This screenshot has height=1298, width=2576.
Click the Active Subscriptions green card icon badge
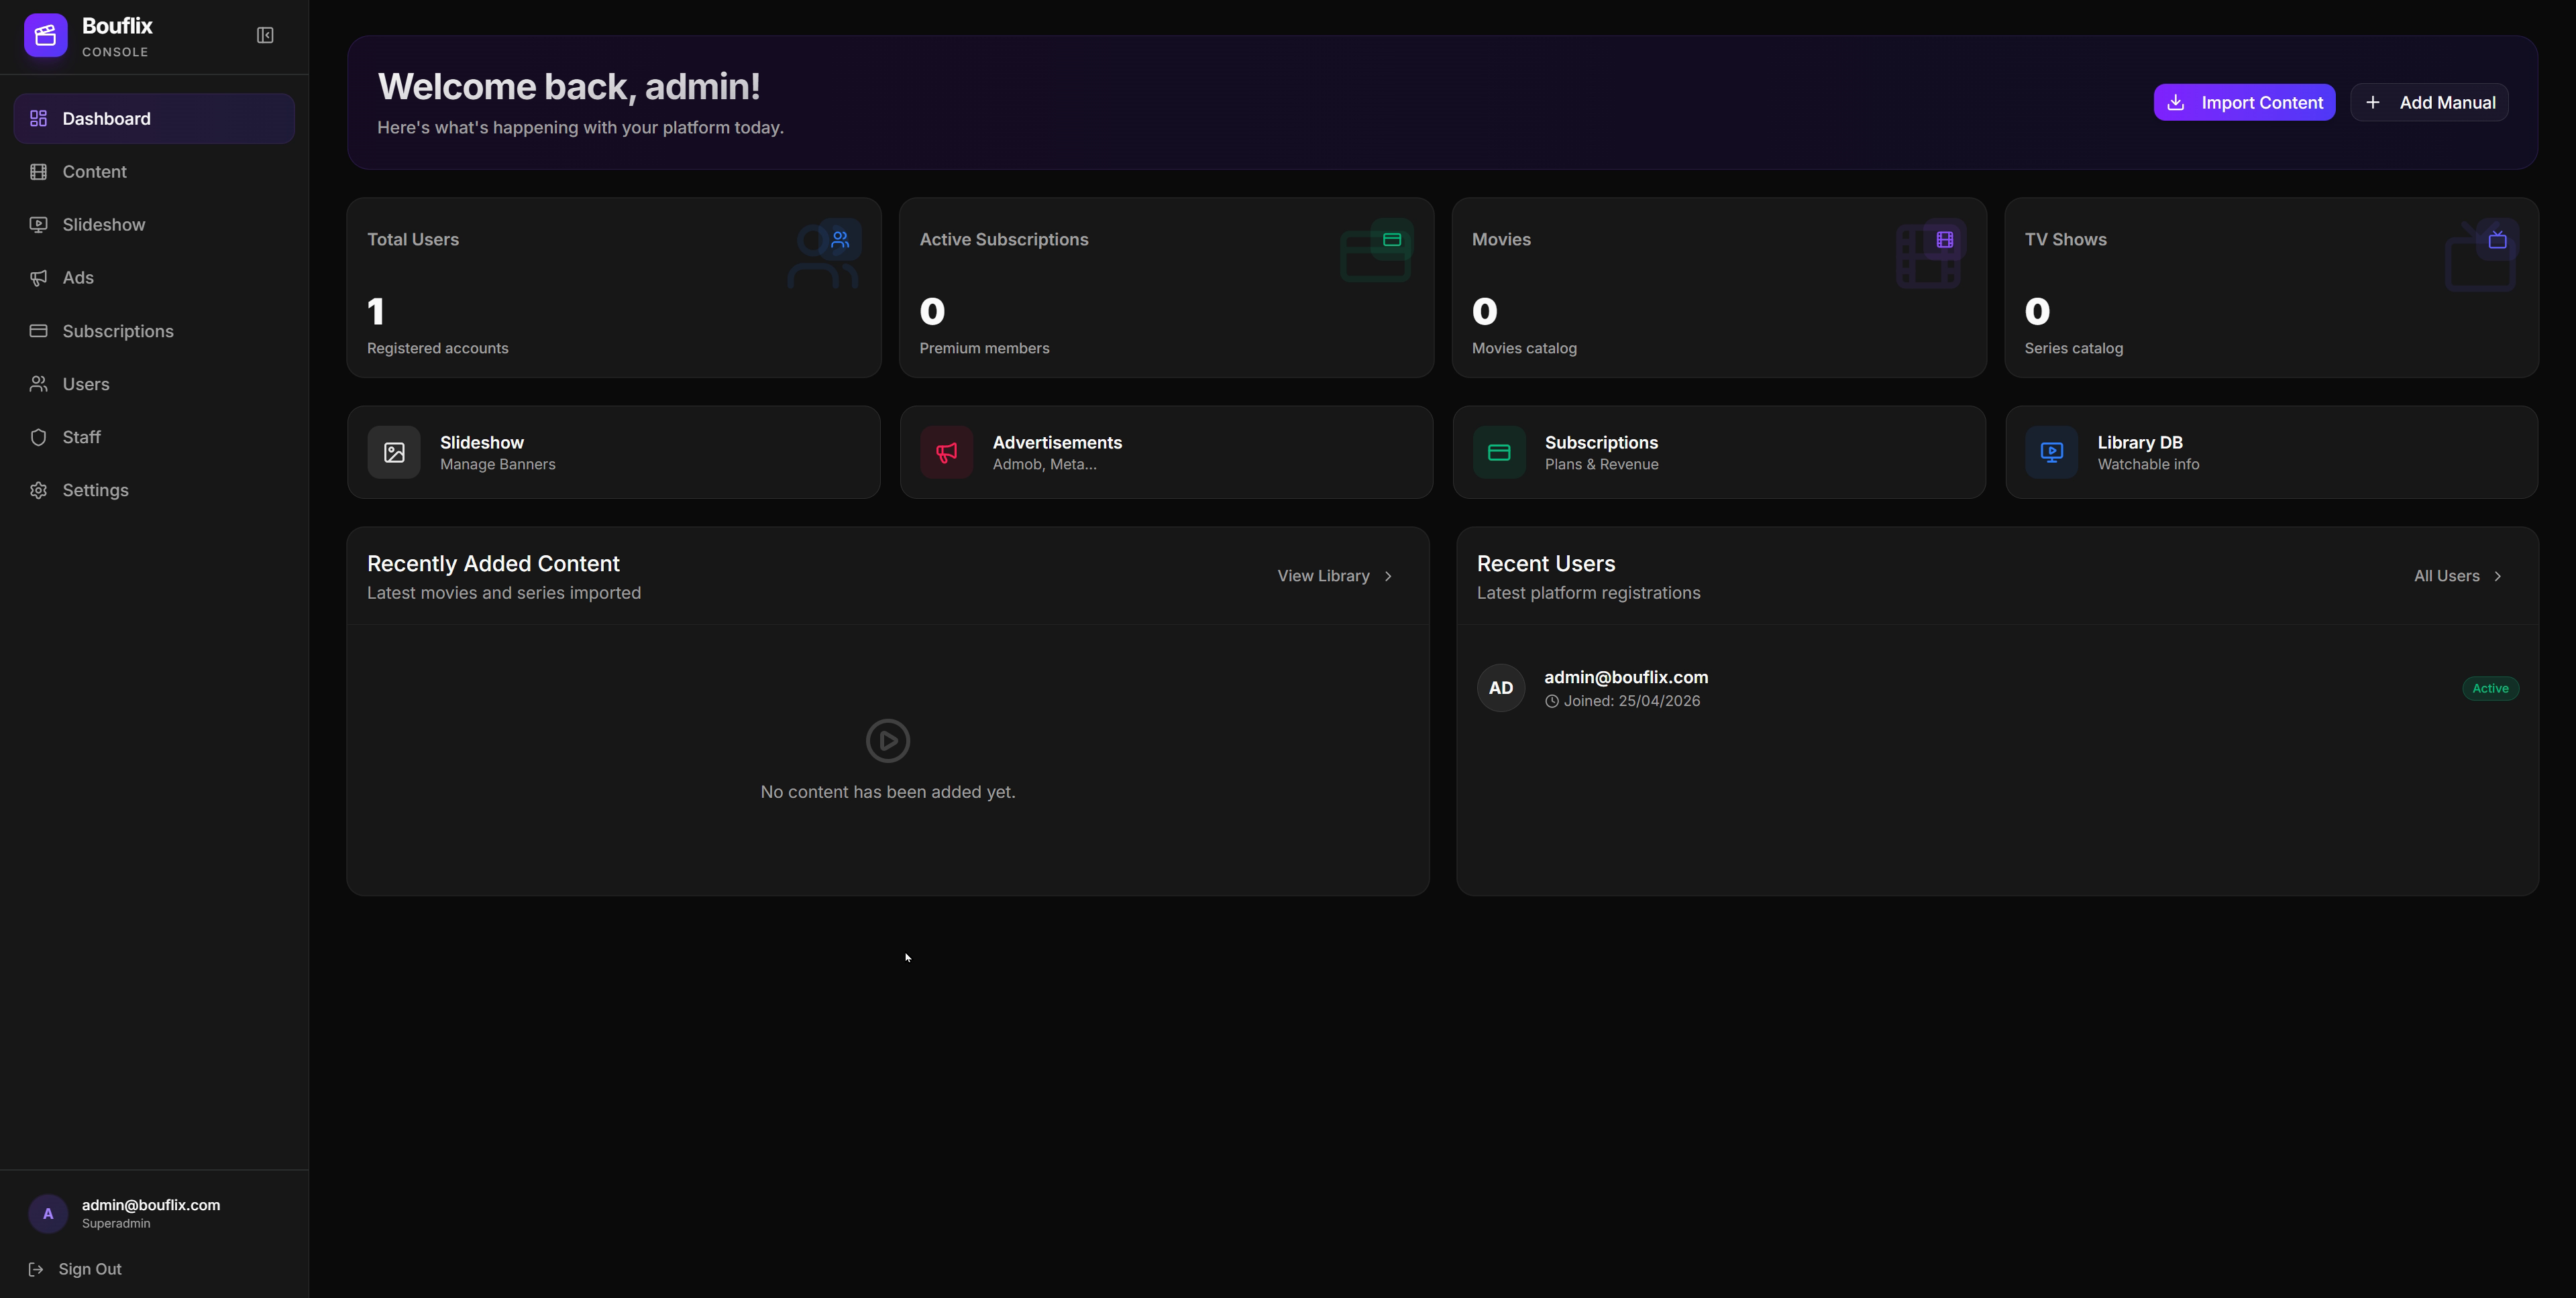point(1392,240)
